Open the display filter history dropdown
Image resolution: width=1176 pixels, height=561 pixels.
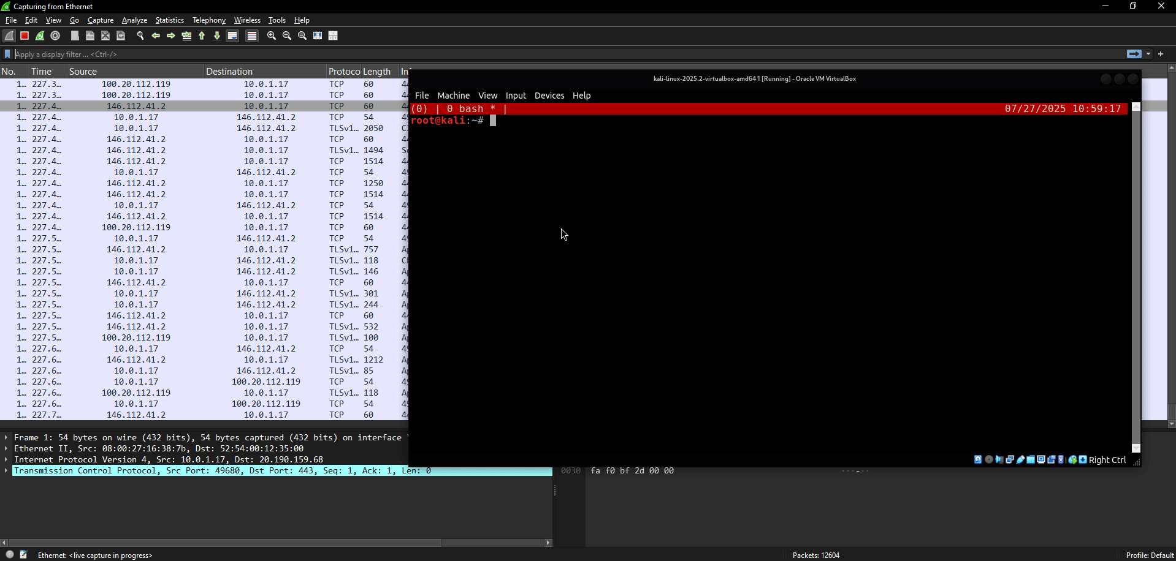pyautogui.click(x=1148, y=54)
